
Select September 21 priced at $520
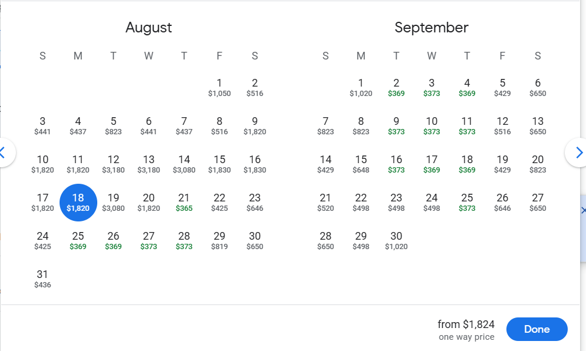click(325, 202)
